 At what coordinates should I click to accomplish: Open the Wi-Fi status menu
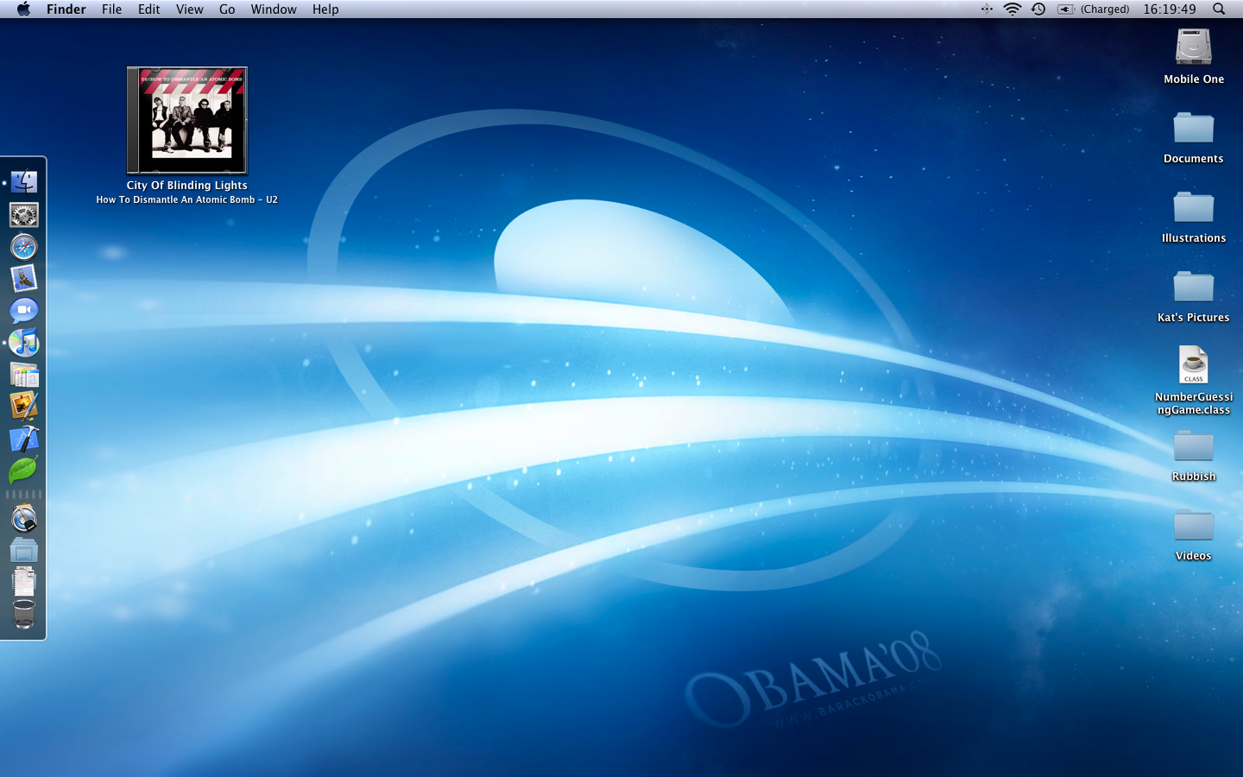tap(1013, 9)
